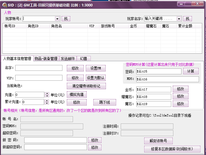Open the 玩家名字 keyword dropdown
The image size is (206, 155).
pyautogui.click(x=179, y=19)
